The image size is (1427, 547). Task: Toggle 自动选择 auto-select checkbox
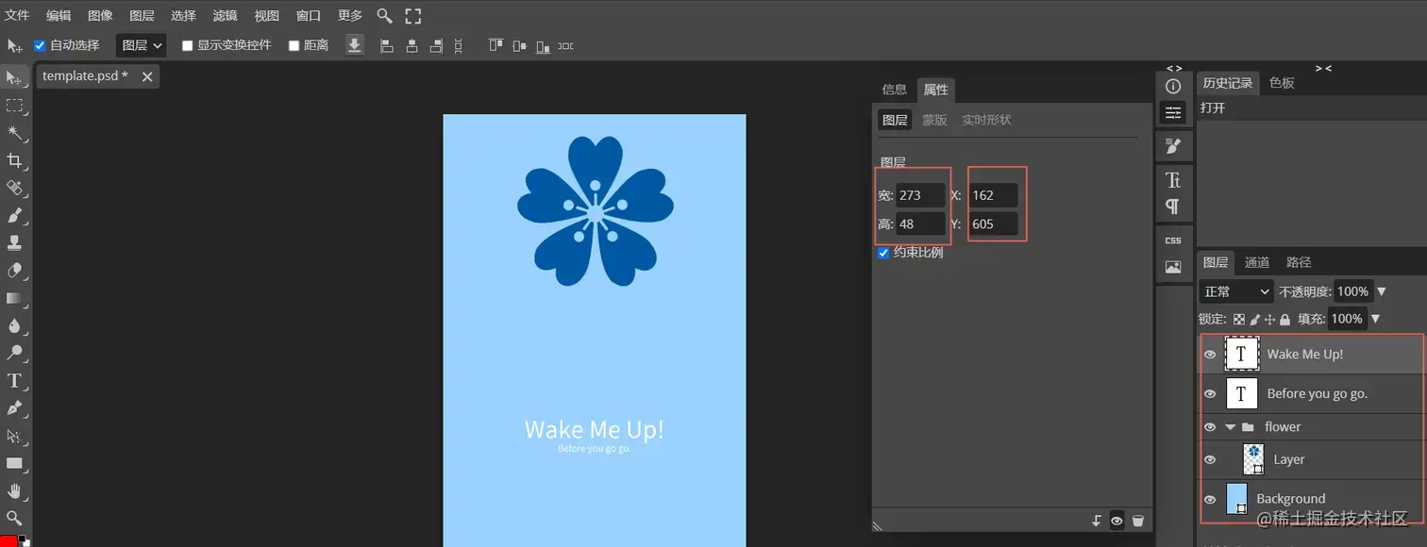click(40, 45)
